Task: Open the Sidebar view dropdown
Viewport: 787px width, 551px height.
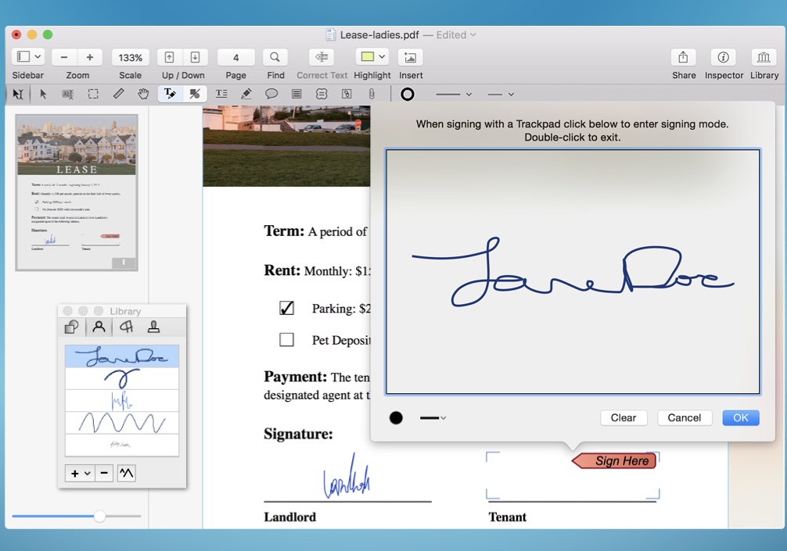Action: click(37, 57)
